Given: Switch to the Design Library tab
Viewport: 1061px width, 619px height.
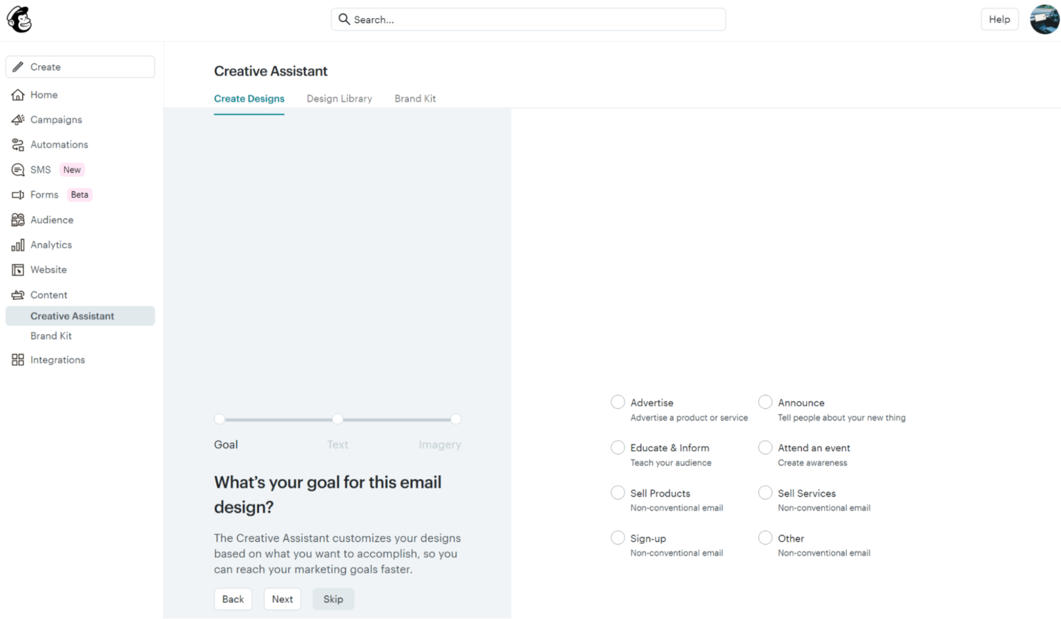Looking at the screenshot, I should (339, 98).
